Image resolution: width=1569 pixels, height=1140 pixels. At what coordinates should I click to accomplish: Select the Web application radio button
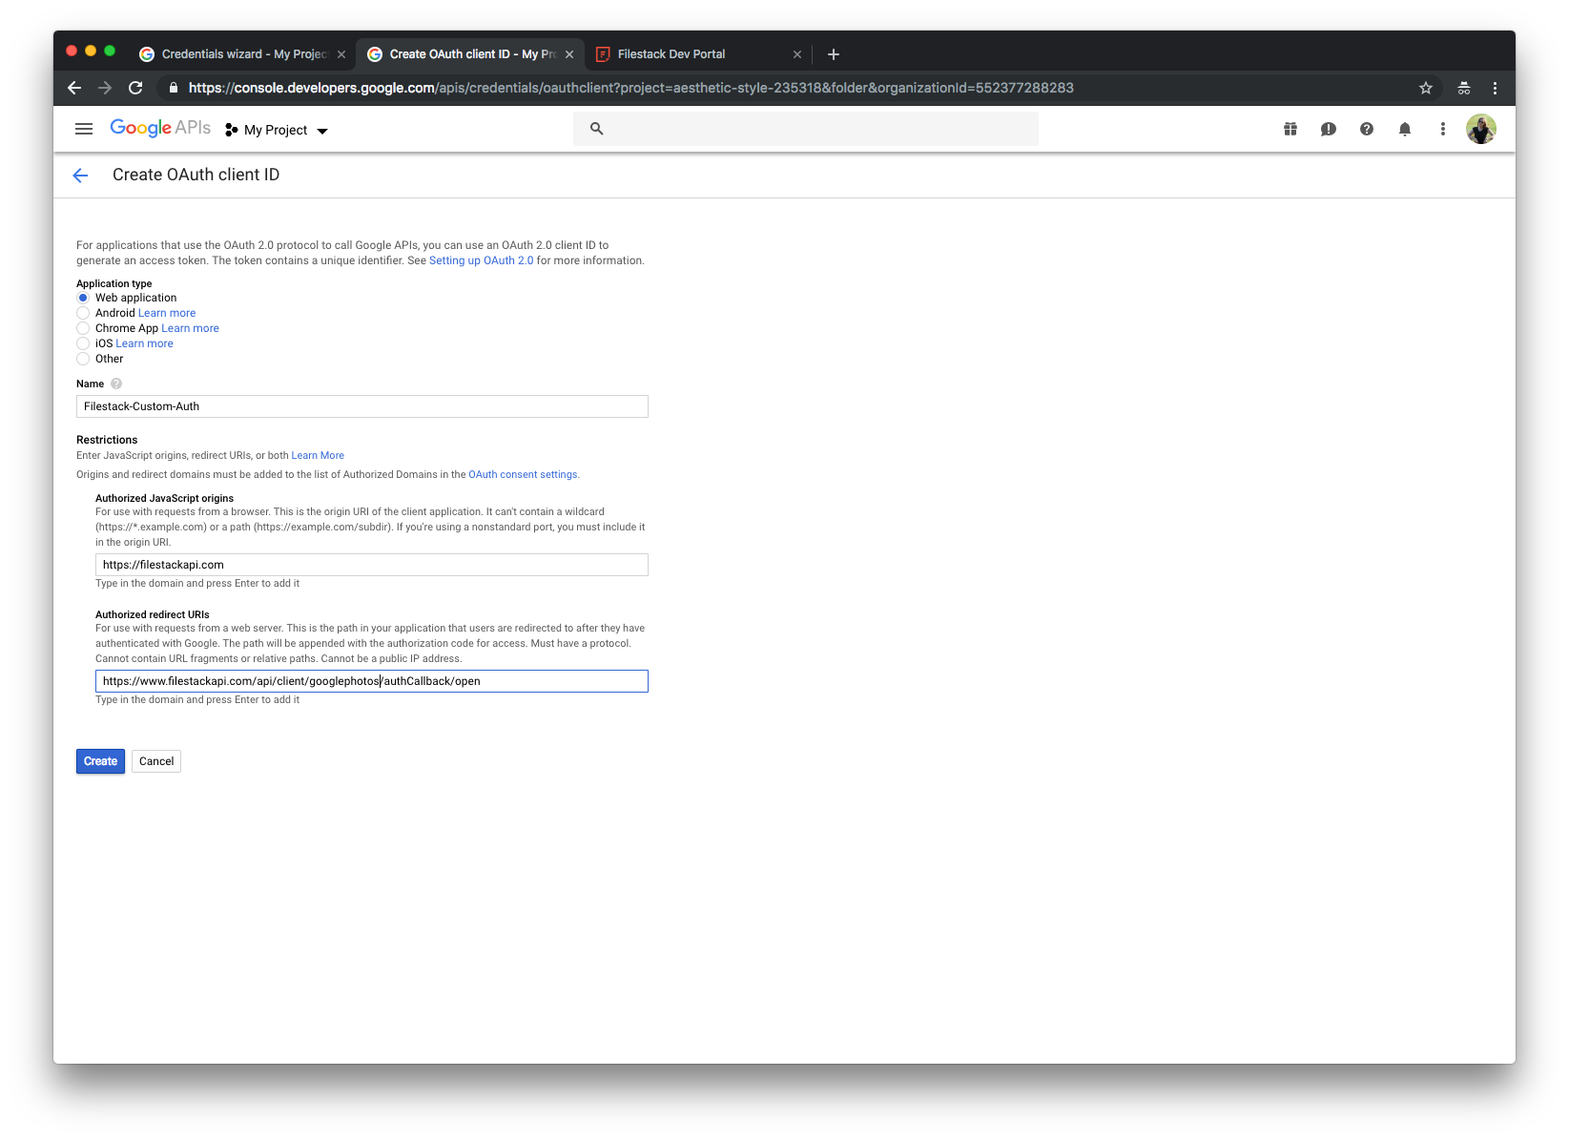tap(83, 298)
